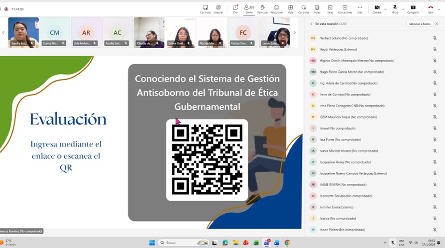The width and height of the screenshot is (445, 248).
Task: Open the meeting Chat panel
Action: (x=236, y=9)
